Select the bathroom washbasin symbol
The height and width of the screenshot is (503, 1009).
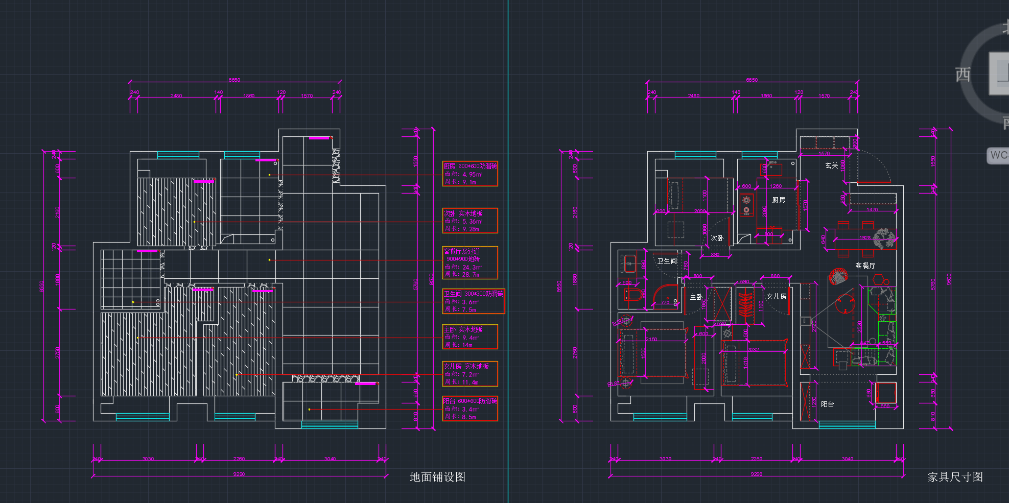pos(629,264)
